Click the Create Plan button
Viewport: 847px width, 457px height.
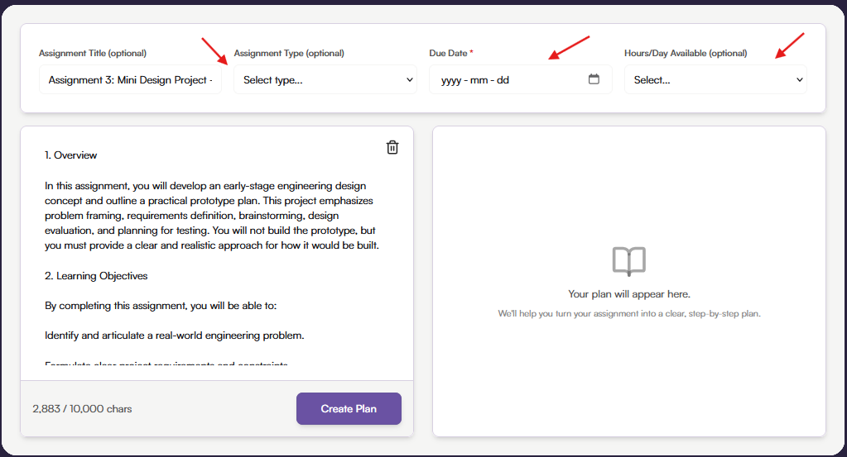[x=349, y=408]
